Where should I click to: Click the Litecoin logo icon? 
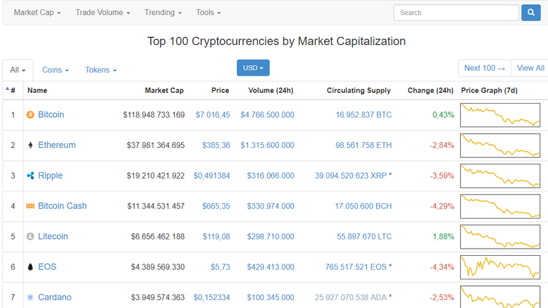(x=31, y=237)
